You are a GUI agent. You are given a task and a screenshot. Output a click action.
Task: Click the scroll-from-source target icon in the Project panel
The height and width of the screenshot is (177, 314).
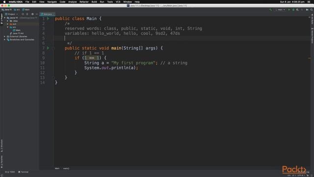(x=23, y=14)
